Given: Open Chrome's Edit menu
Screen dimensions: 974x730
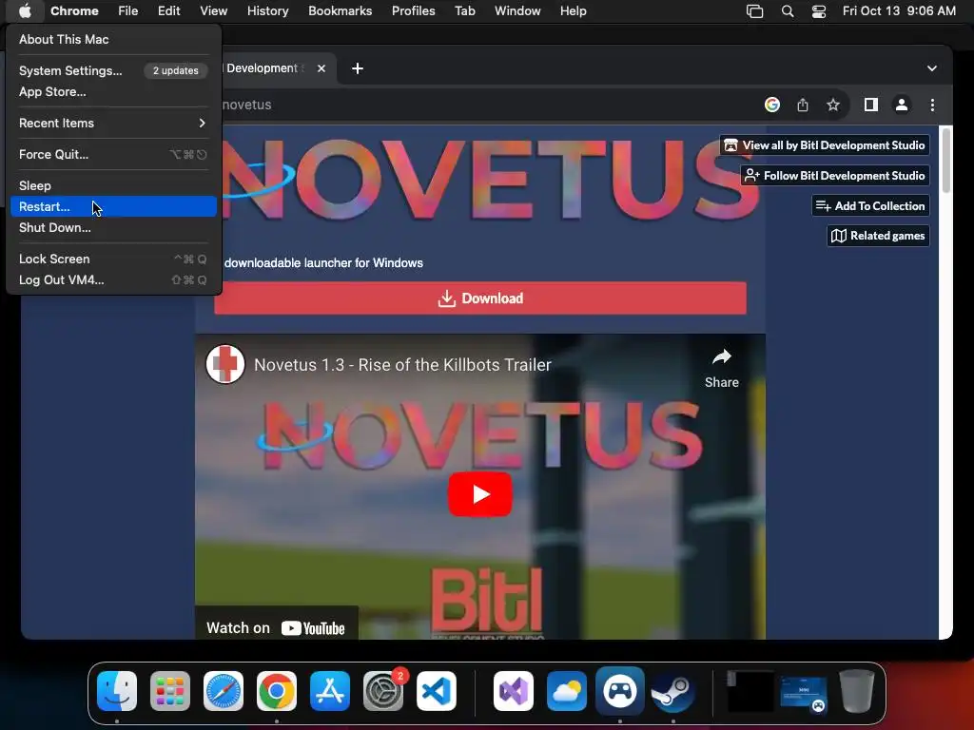Looking at the screenshot, I should pos(168,10).
